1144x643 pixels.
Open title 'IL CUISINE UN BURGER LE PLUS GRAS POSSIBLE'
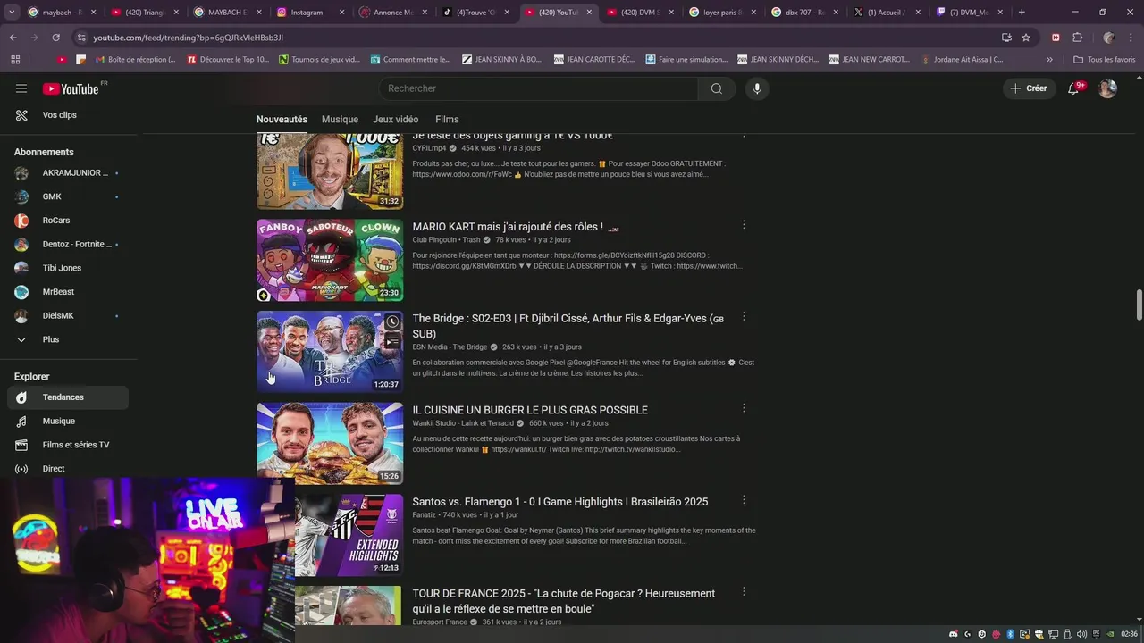point(530,410)
